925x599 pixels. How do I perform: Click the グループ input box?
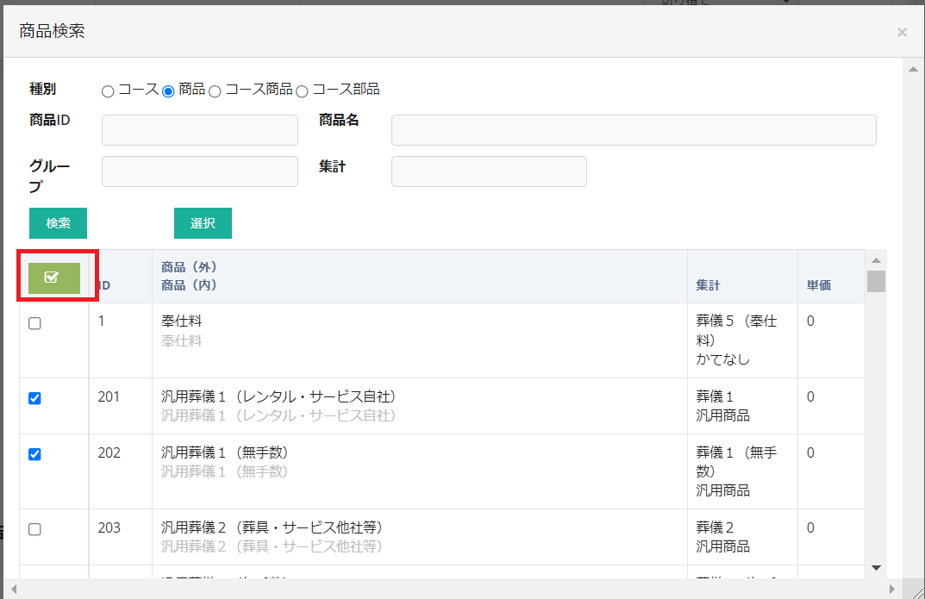click(x=199, y=172)
